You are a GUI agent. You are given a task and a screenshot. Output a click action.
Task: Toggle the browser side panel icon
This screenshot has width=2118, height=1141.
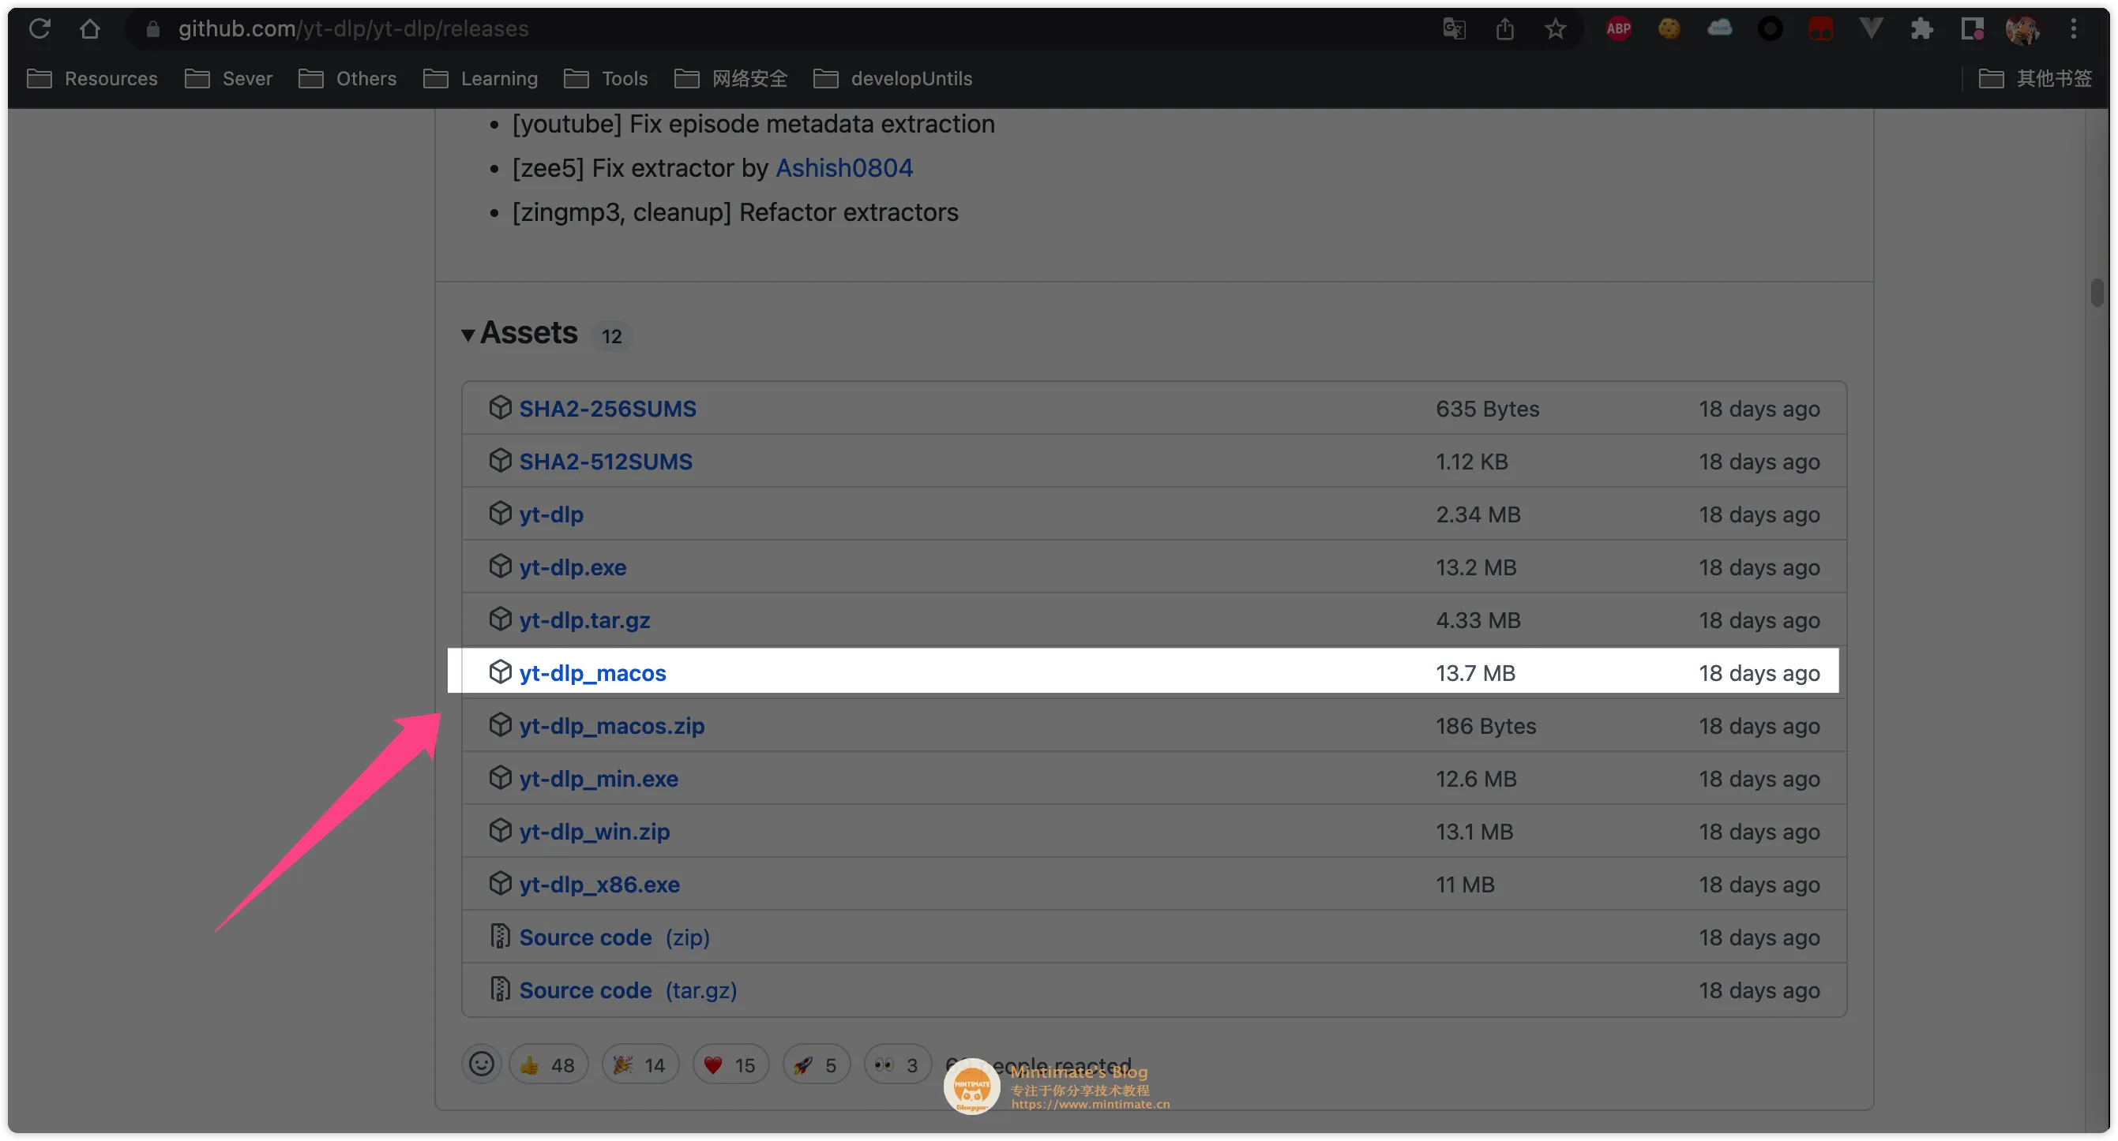click(1972, 28)
